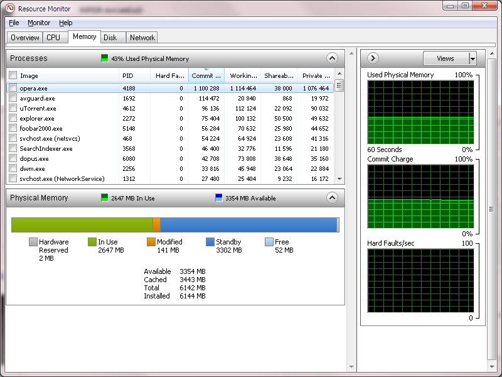Sort by the Private column header
502x377 pixels.
316,75
